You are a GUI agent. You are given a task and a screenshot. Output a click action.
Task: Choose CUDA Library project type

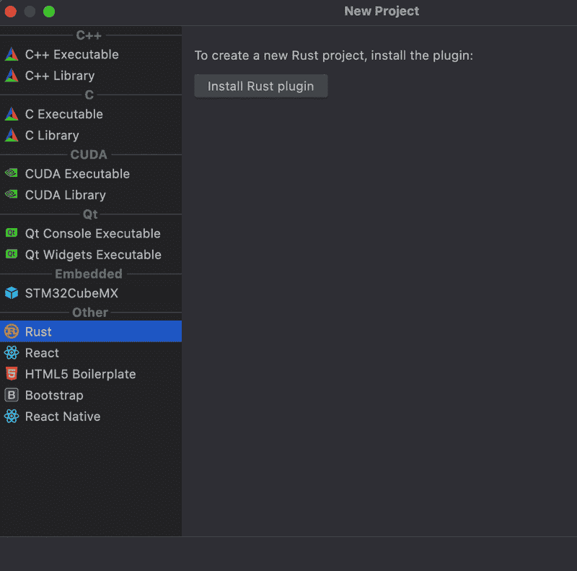pos(91,195)
